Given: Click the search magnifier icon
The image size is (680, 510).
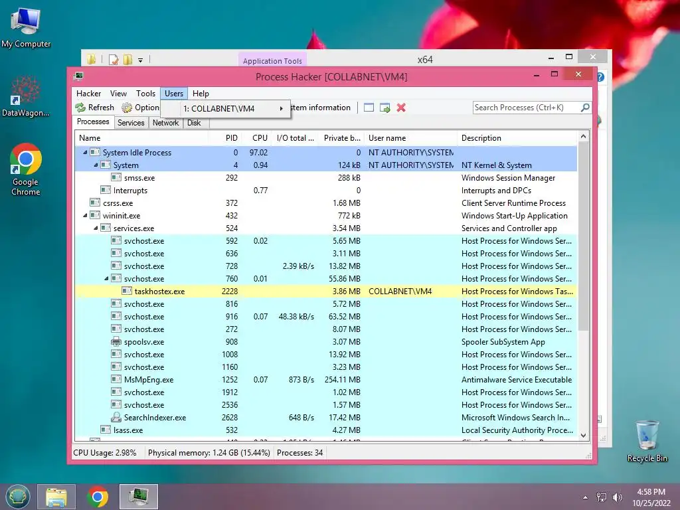Looking at the screenshot, I should click(585, 107).
